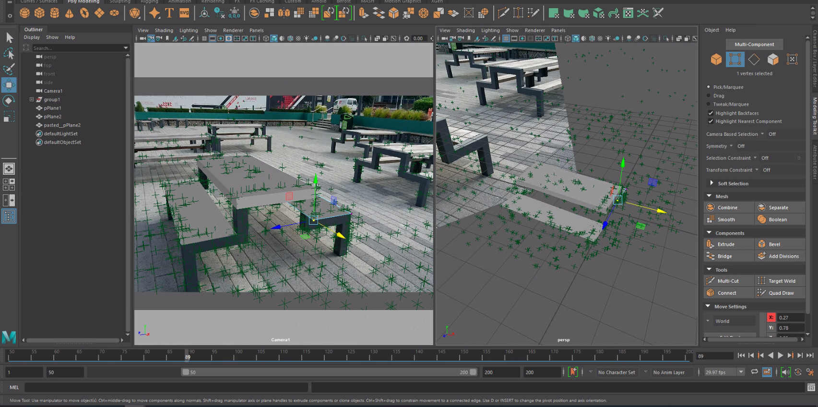This screenshot has height=407, width=818.
Task: Click the Extrude tool icon
Action: pyautogui.click(x=711, y=244)
